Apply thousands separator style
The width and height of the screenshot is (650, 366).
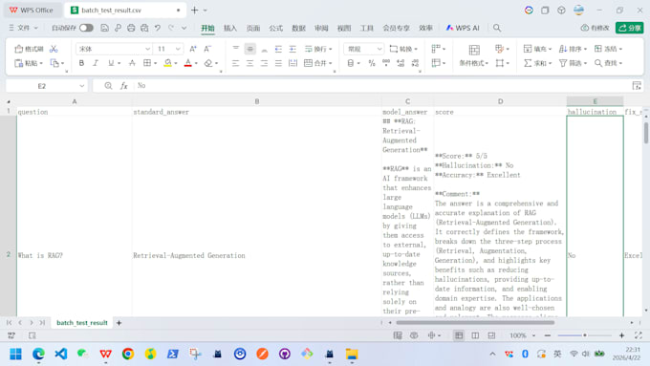386,63
